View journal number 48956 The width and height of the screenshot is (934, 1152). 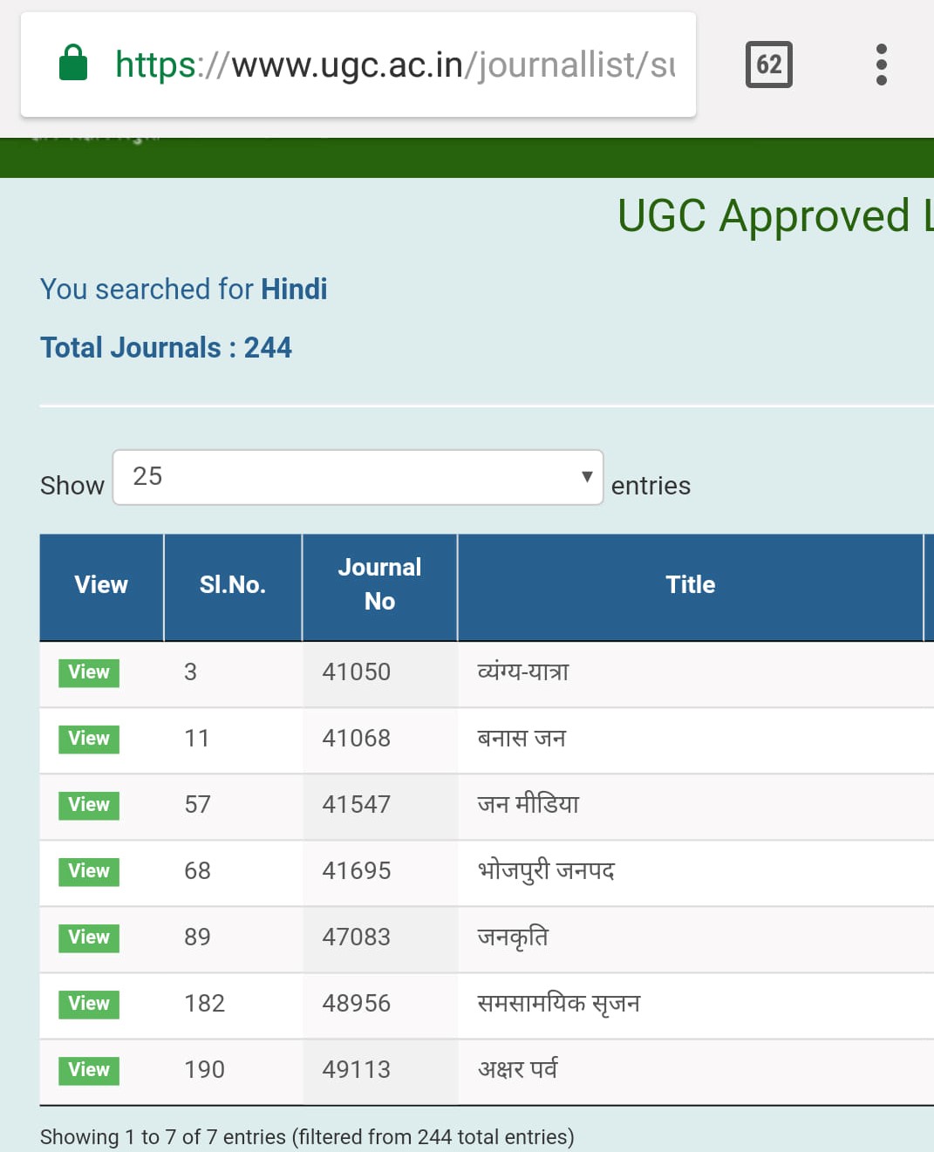pos(89,1004)
